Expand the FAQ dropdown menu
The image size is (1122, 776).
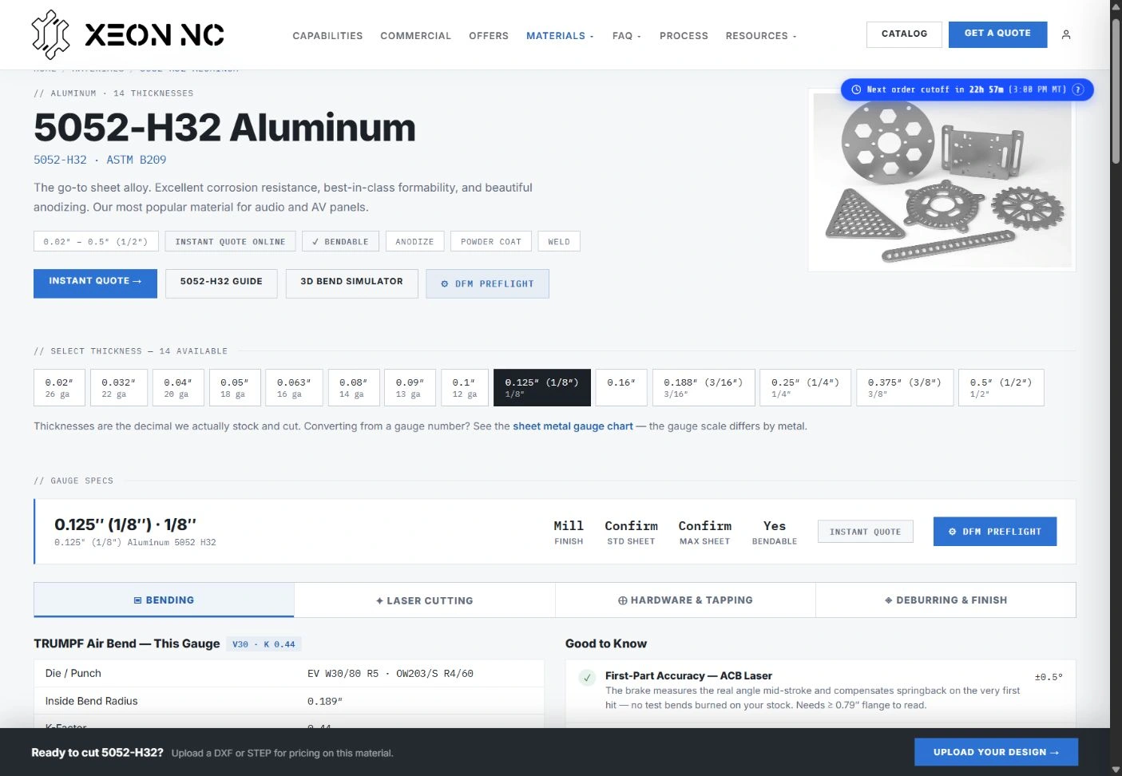(627, 36)
